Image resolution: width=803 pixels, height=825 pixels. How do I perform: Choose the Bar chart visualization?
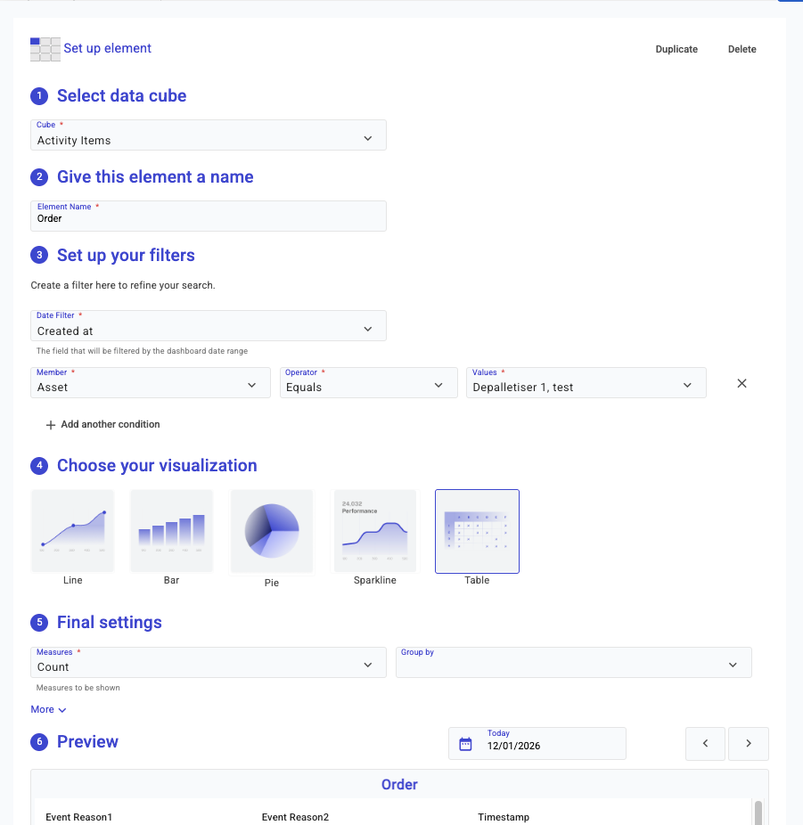[171, 531]
